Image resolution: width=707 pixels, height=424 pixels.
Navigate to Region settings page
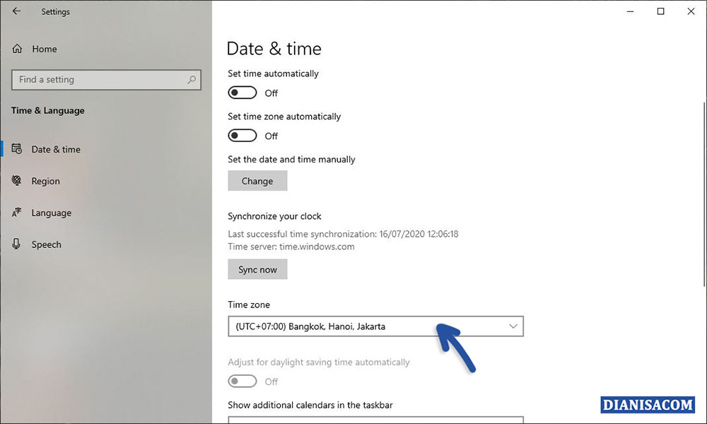pyautogui.click(x=45, y=181)
